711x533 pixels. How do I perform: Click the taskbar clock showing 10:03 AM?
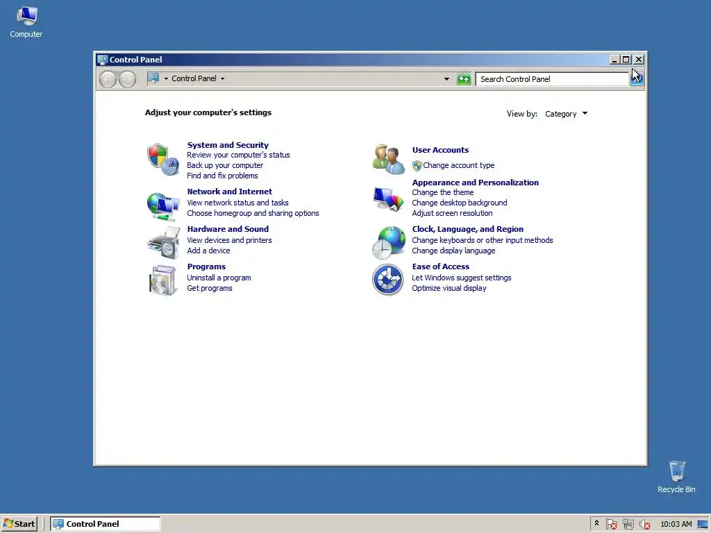[x=676, y=524]
